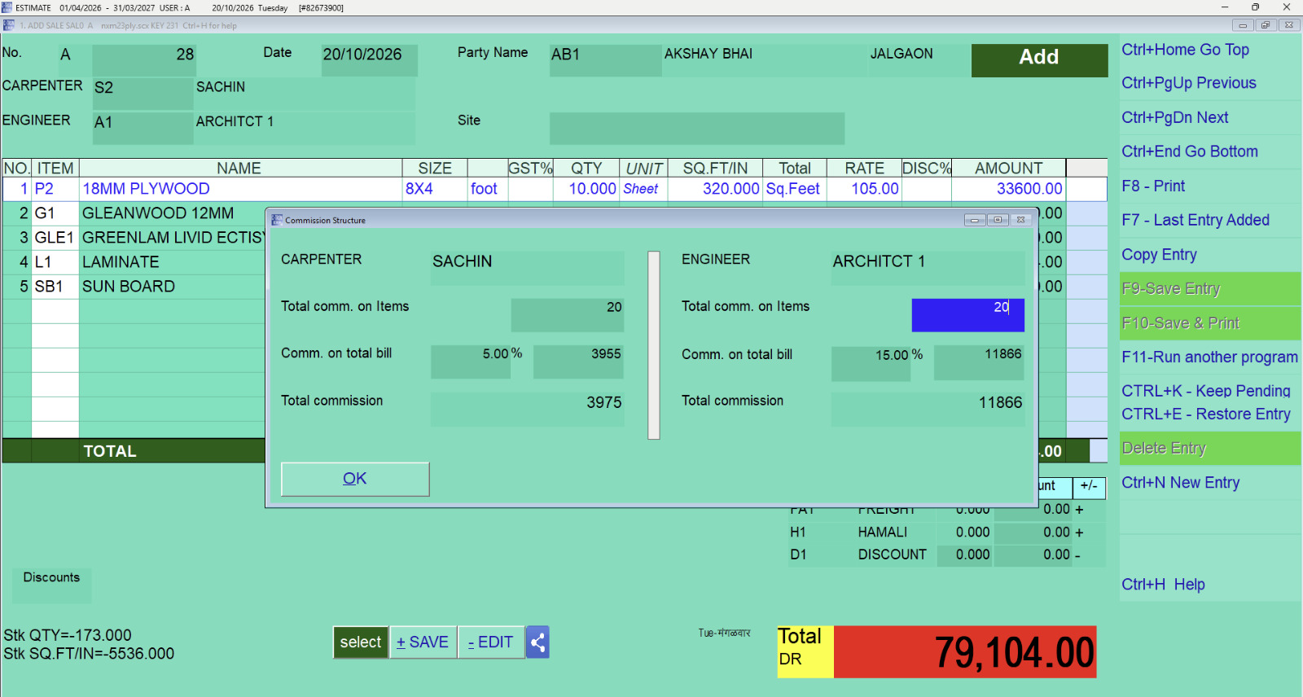
Task: Click quantity cell 10.000
Action: (586, 189)
